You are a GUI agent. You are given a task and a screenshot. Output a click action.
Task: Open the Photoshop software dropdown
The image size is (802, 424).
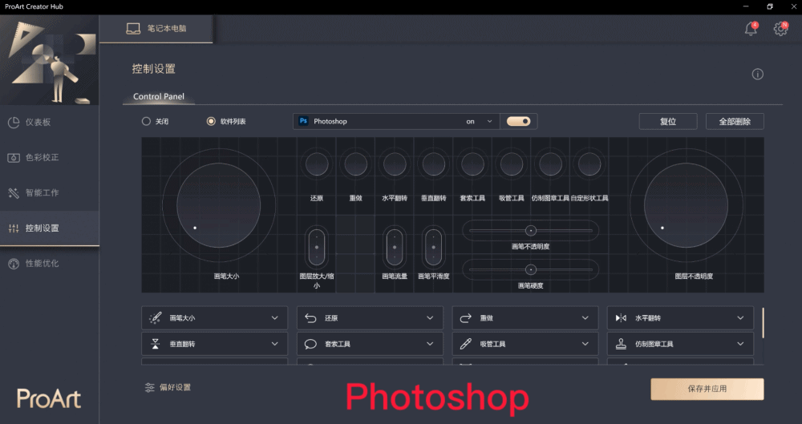pyautogui.click(x=396, y=121)
